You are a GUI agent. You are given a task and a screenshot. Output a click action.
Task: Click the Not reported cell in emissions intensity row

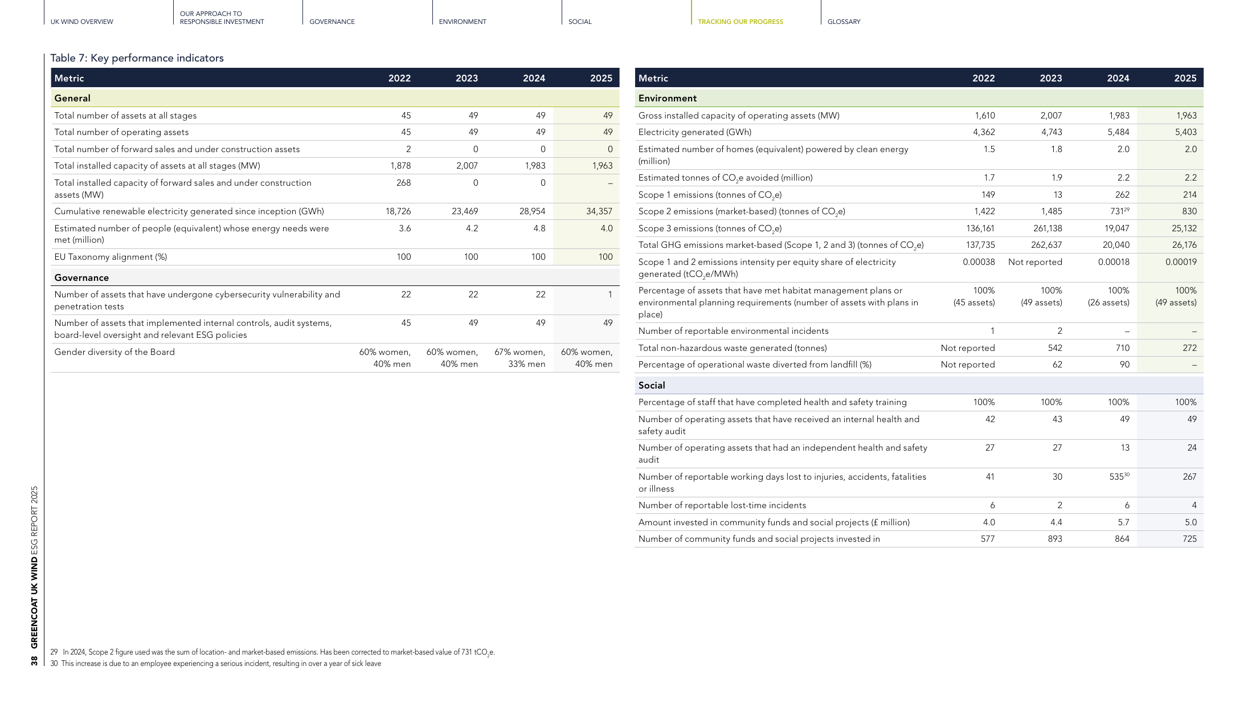pyautogui.click(x=1035, y=262)
